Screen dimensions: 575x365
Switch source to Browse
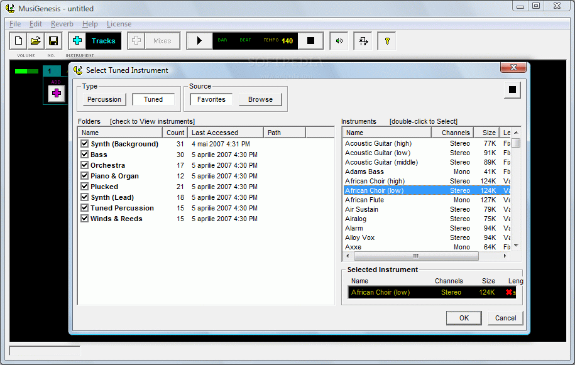tap(260, 99)
